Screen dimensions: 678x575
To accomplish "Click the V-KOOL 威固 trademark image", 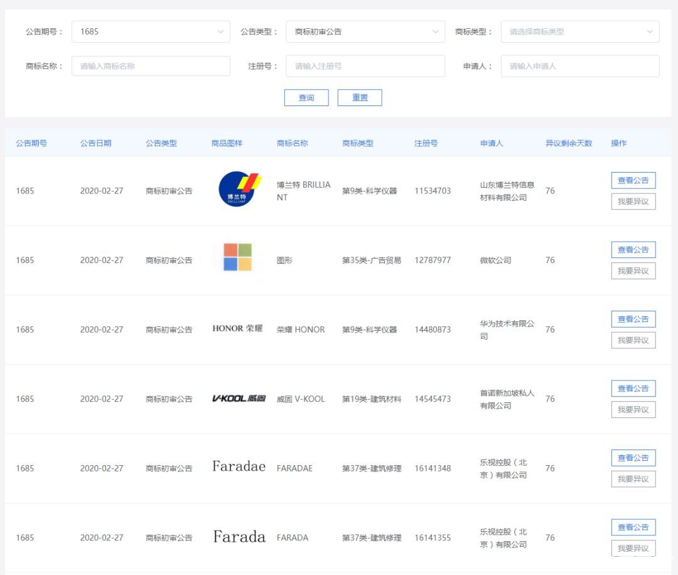I will tap(239, 398).
